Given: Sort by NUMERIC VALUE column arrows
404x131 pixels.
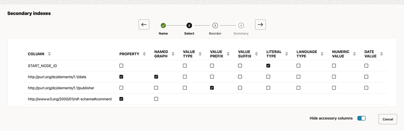Looking at the screenshot, I should pos(355,54).
